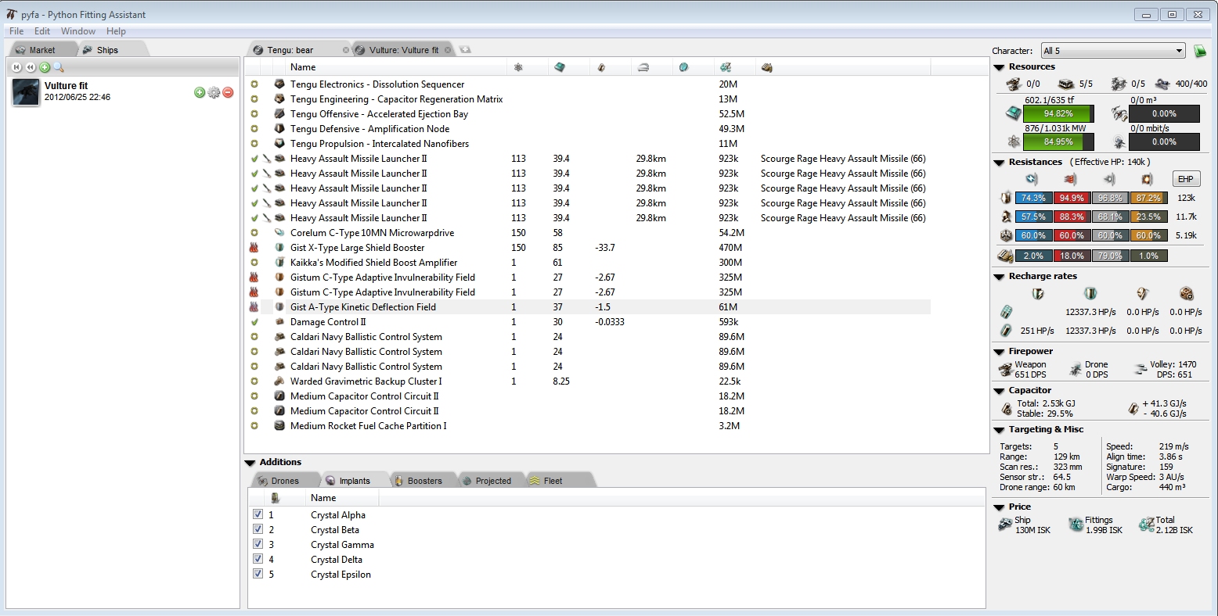Click the turret hardpoints icon in Resources
Viewport: 1218px width, 616px height.
[x=1014, y=84]
